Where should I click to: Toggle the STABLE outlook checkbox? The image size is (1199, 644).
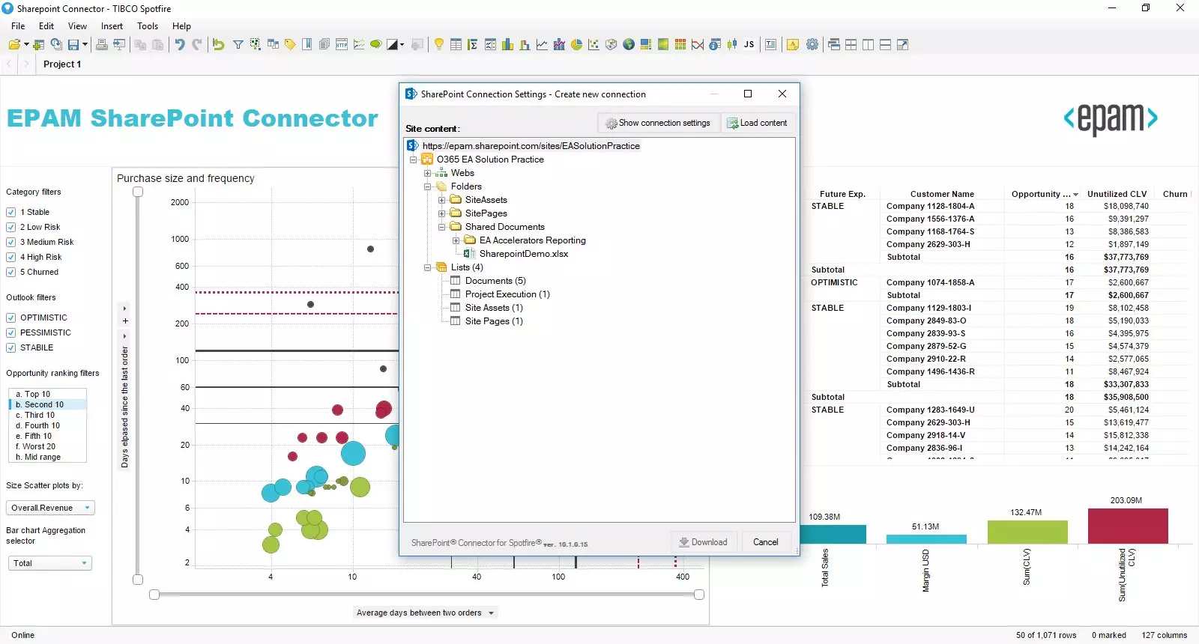[11, 347]
